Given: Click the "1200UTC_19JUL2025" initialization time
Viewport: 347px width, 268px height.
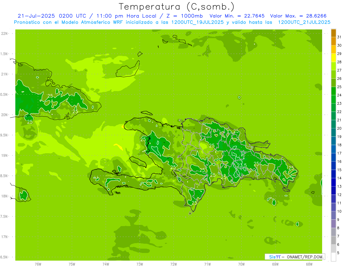Looking at the screenshot, I should tap(198, 22).
